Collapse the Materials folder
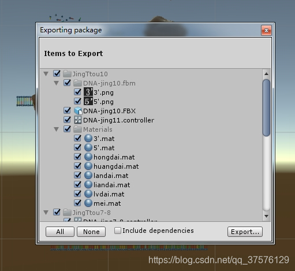The image size is (295, 271). pyautogui.click(x=57, y=129)
